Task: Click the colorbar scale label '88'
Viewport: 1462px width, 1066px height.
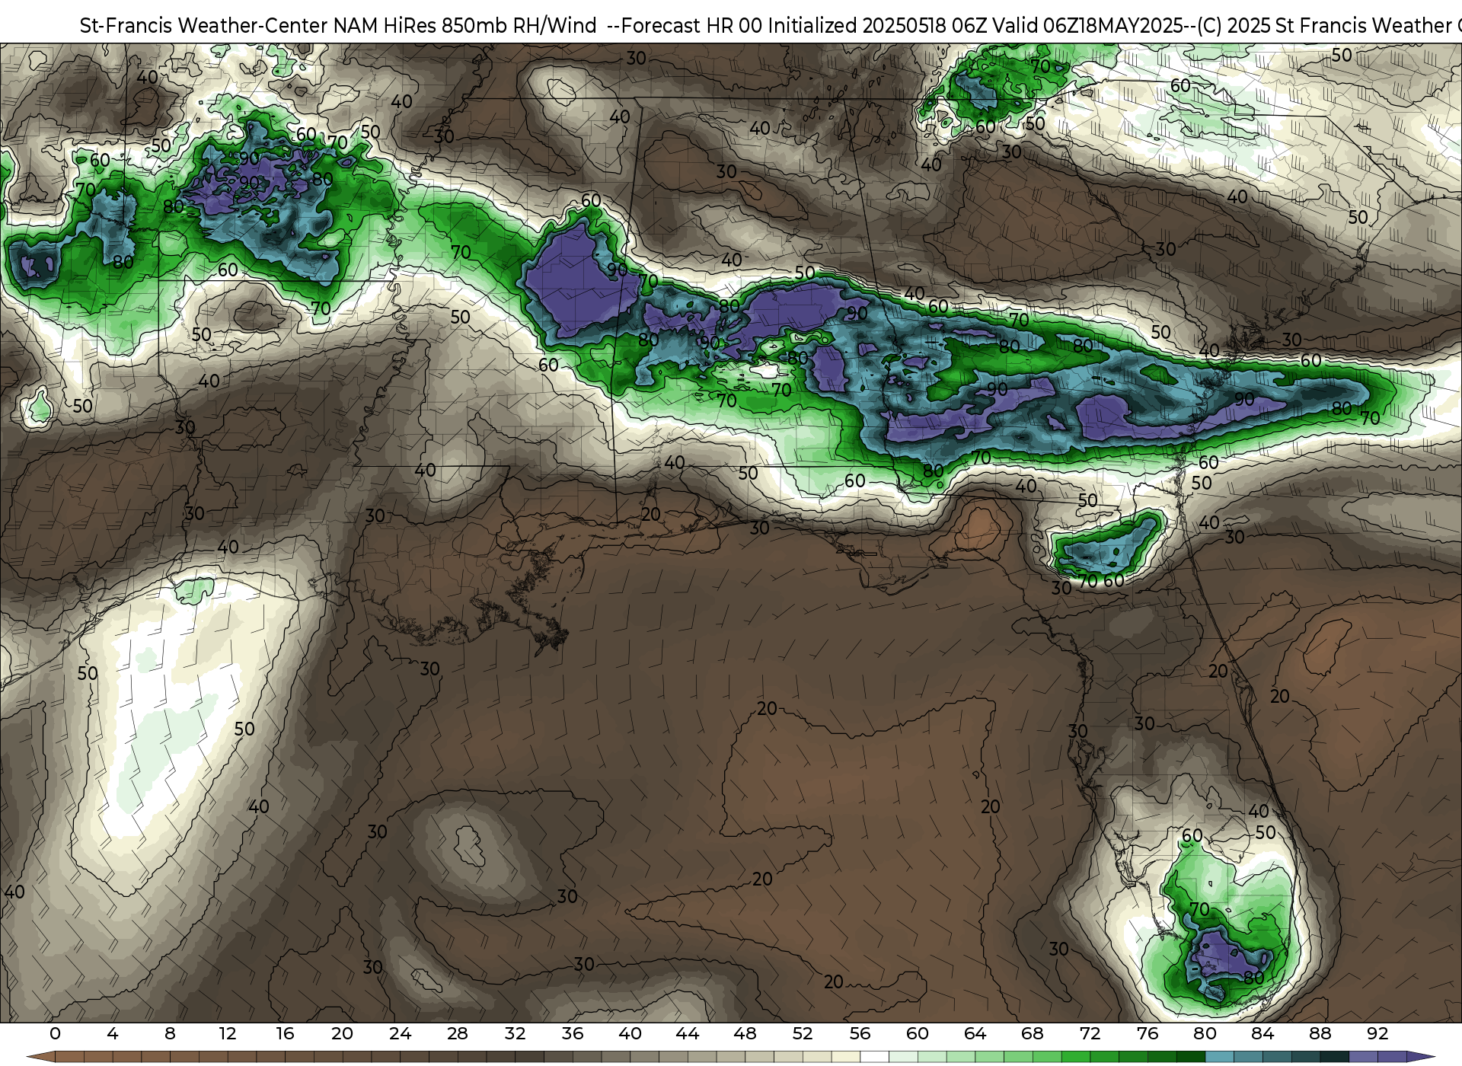Action: (1320, 1033)
